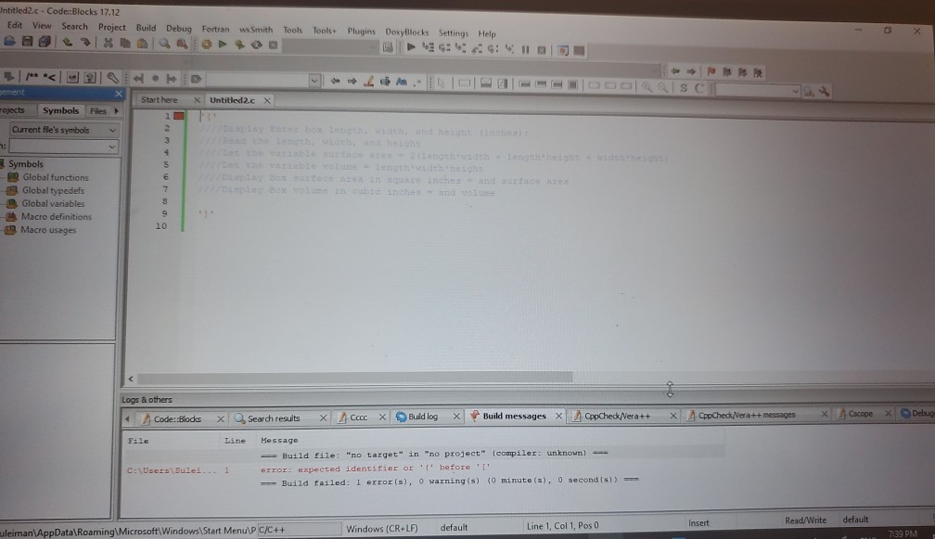Toggle a bookmark using the flag icon
Image resolution: width=935 pixels, height=539 pixels.
(x=711, y=72)
